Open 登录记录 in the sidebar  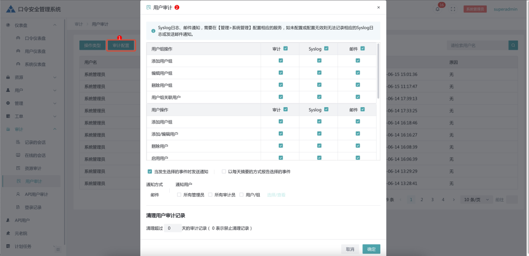33,207
